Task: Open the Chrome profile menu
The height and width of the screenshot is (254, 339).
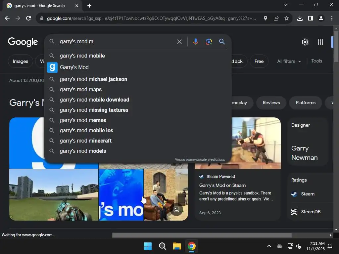Action: 321,19
